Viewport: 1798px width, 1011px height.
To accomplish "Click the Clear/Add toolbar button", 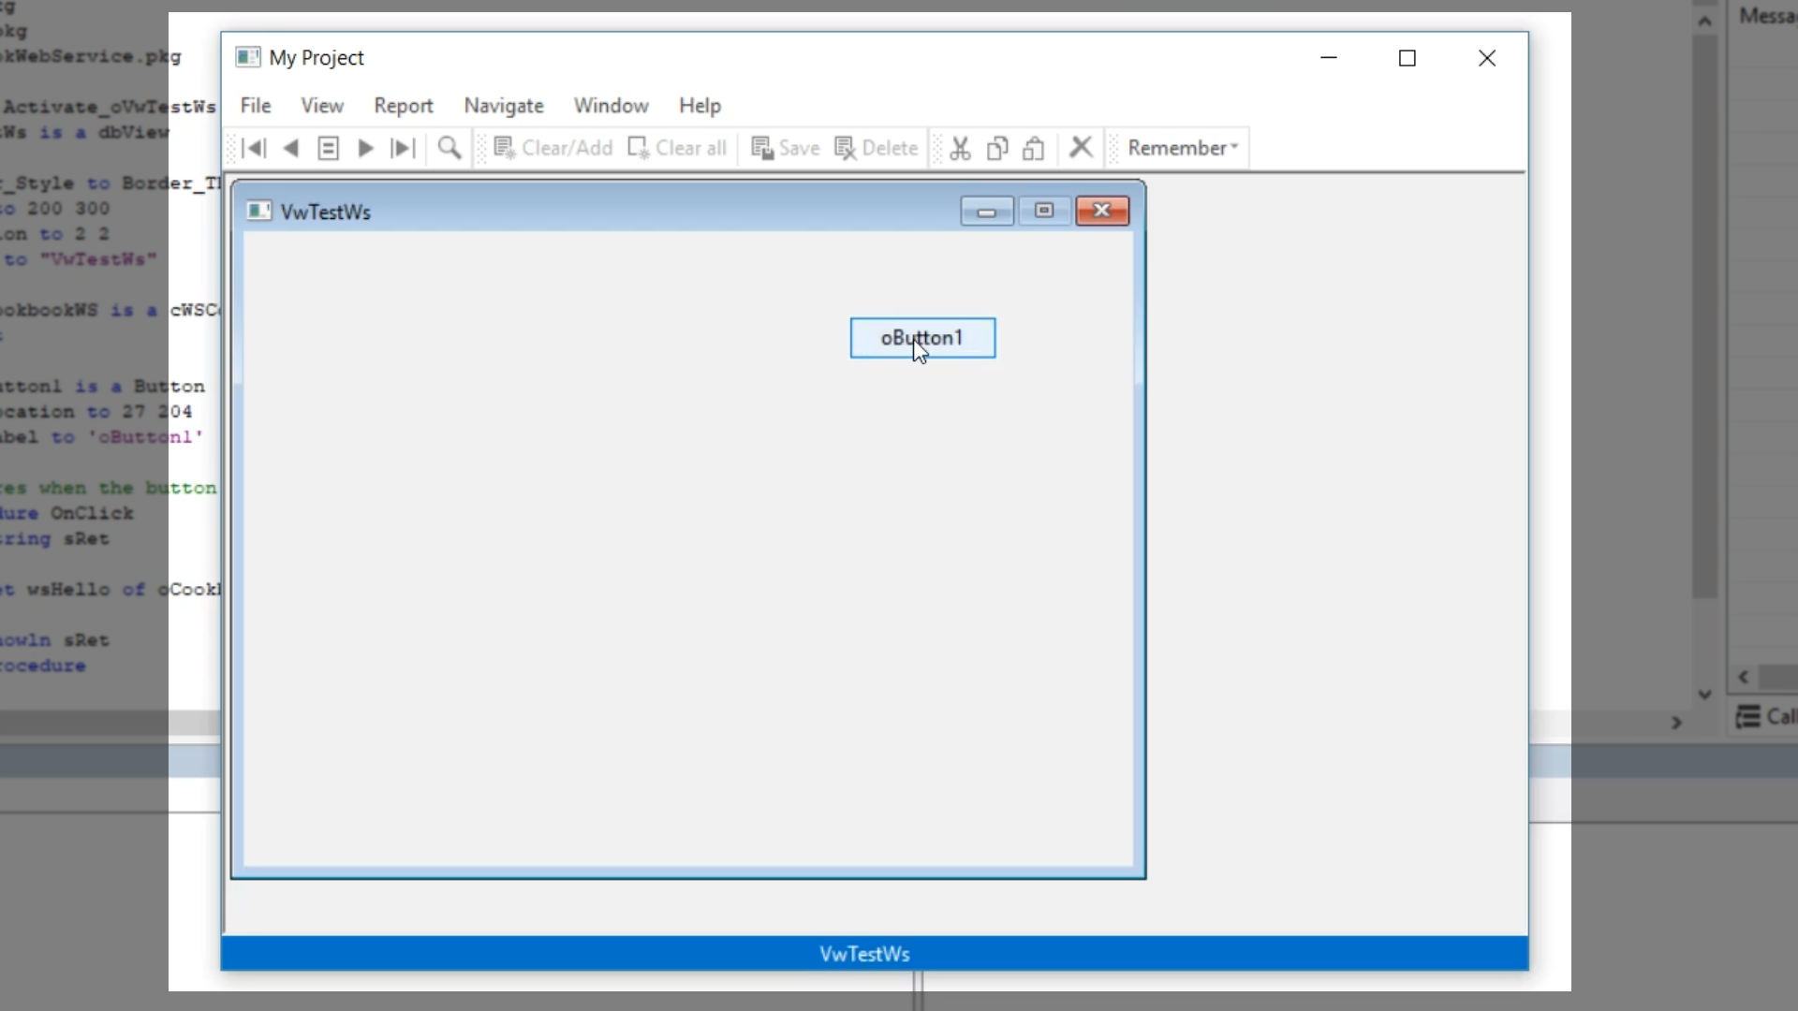I will pyautogui.click(x=553, y=148).
